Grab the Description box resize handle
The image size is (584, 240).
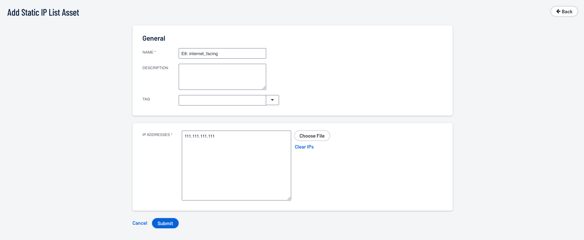click(x=264, y=88)
